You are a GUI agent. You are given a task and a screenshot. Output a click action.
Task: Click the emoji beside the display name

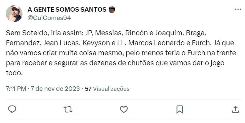click(x=112, y=9)
